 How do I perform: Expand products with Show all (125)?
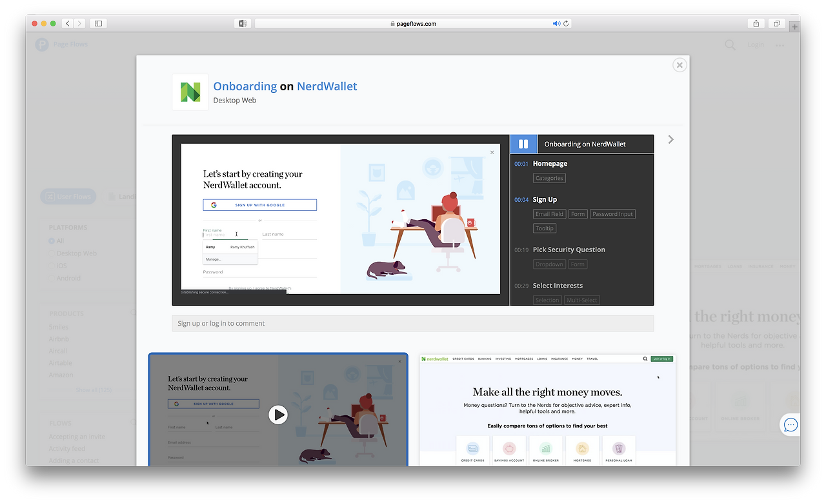[94, 390]
